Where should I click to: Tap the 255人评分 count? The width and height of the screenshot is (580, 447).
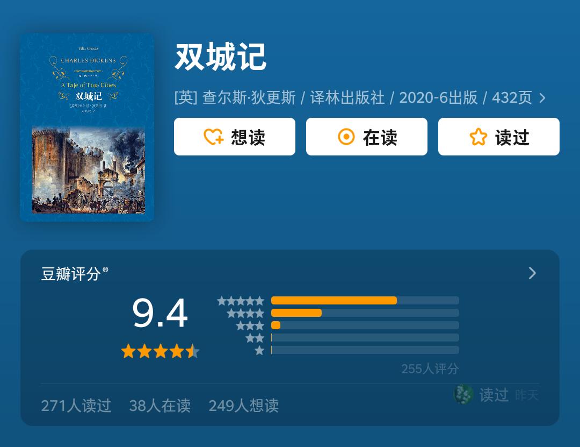(430, 369)
